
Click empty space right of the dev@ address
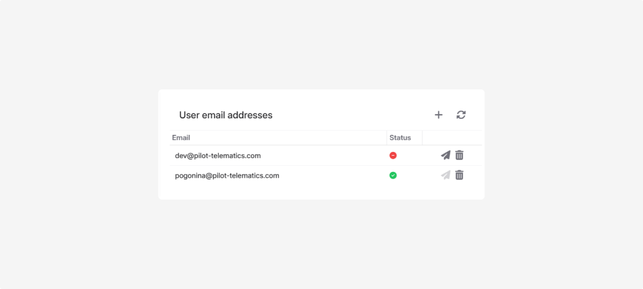322,156
